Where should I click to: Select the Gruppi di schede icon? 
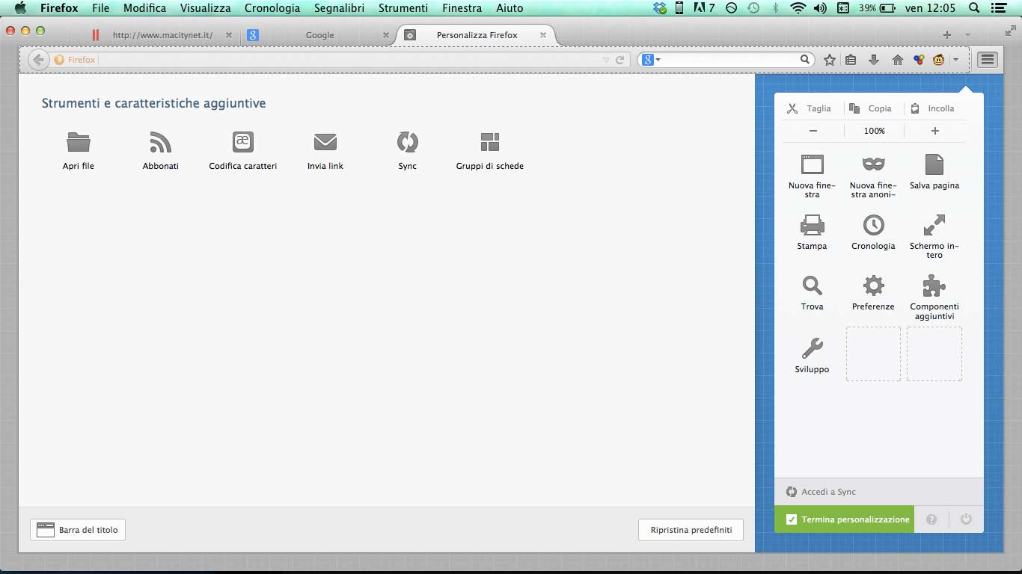click(x=490, y=141)
